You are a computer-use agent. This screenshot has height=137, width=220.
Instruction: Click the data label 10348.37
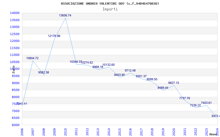(x=76, y=62)
